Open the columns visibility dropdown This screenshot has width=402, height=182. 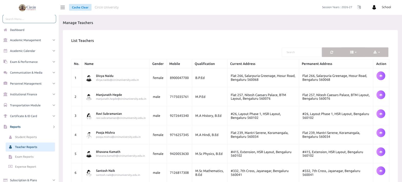353,52
